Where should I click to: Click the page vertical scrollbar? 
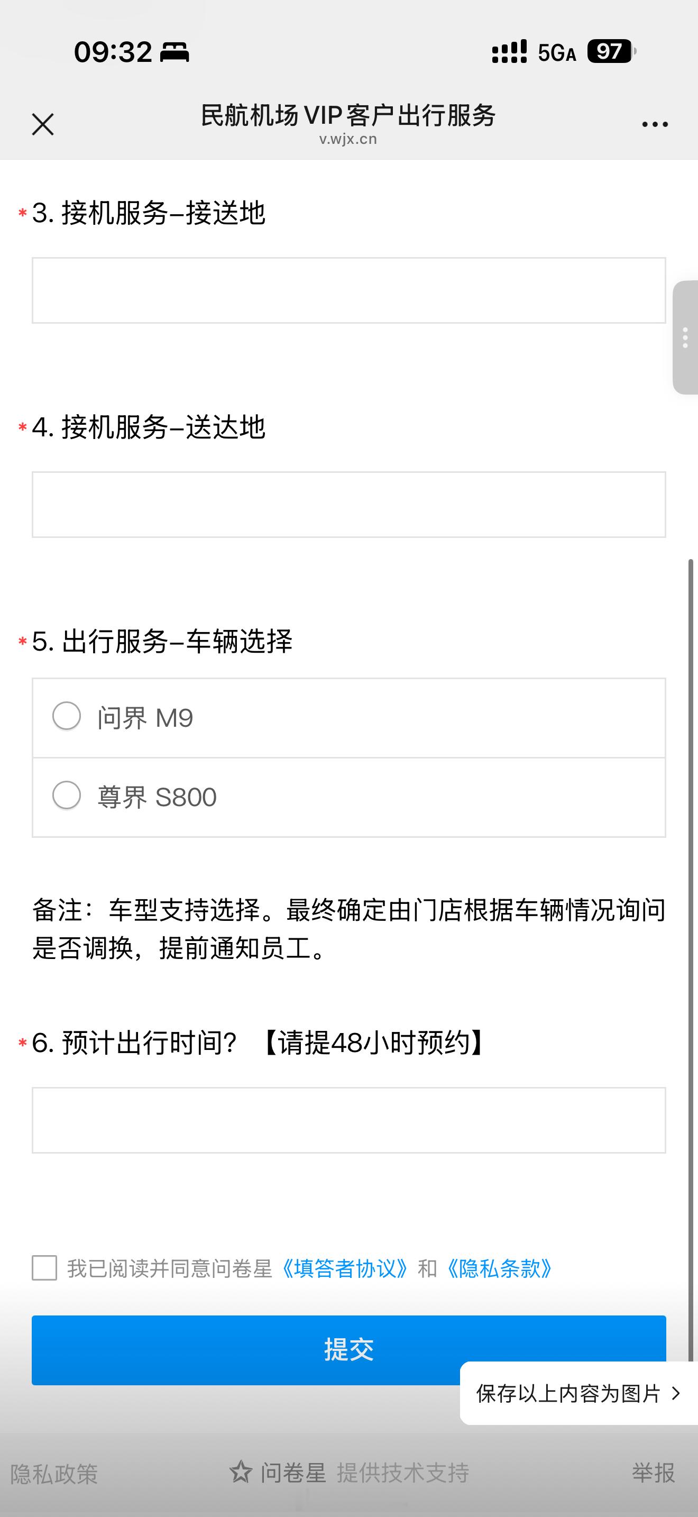(691, 960)
